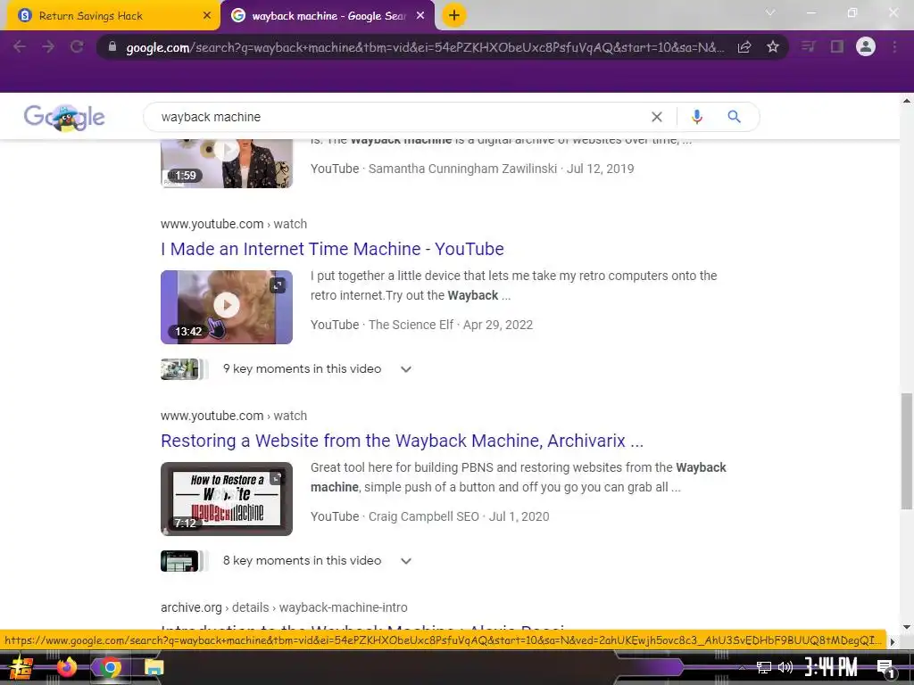Click The Science Elf source text
The image size is (914, 685).
(411, 325)
